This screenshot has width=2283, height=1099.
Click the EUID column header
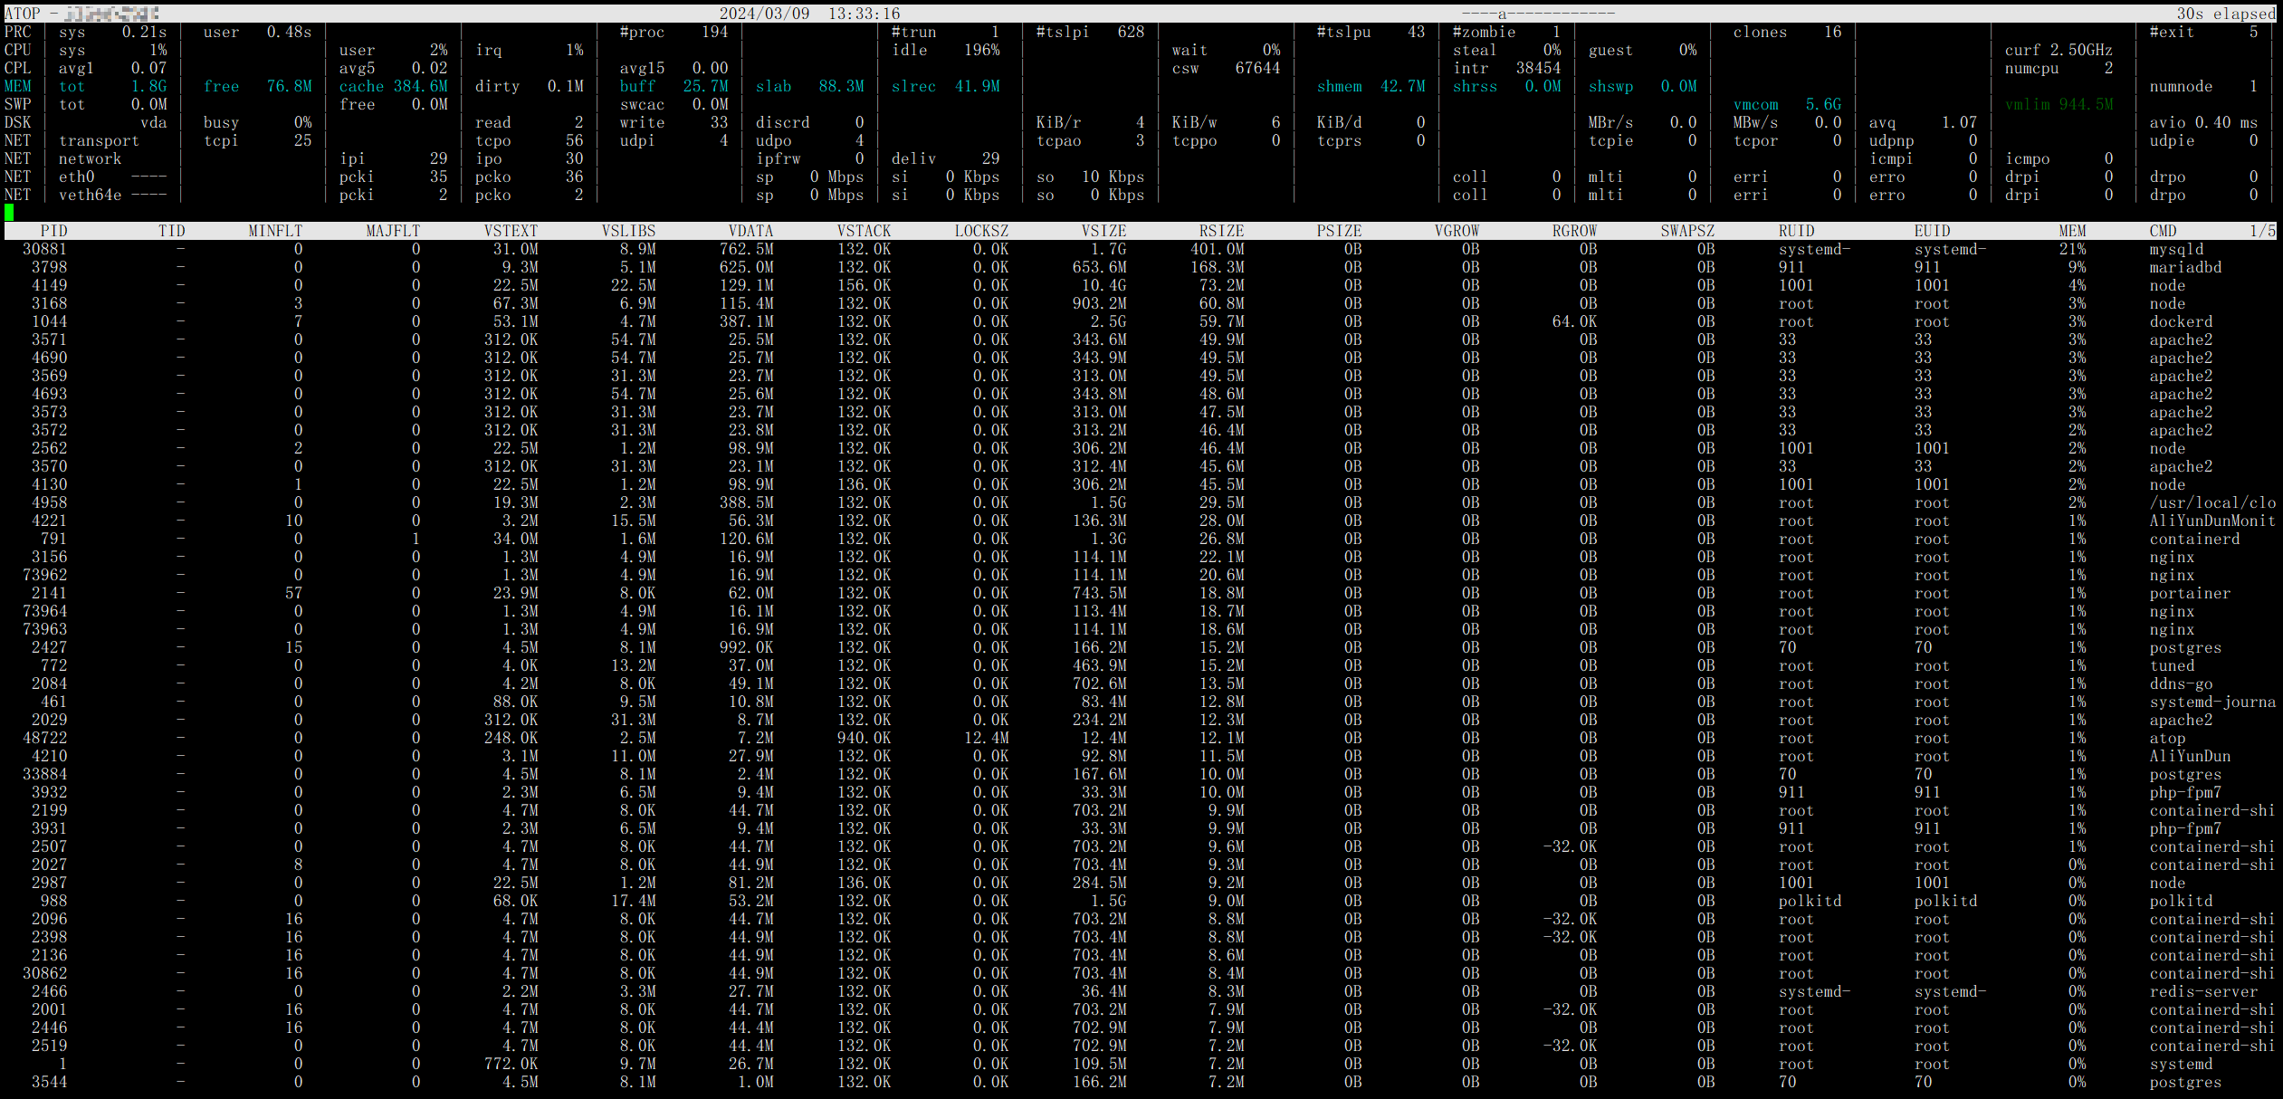1932,231
